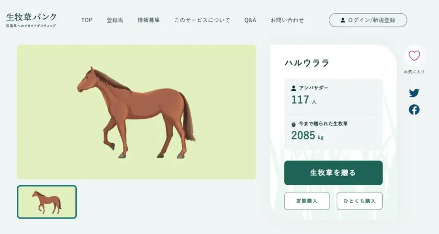Click the user icon in the login button
Image resolution: width=439 pixels, height=234 pixels.
coord(343,20)
